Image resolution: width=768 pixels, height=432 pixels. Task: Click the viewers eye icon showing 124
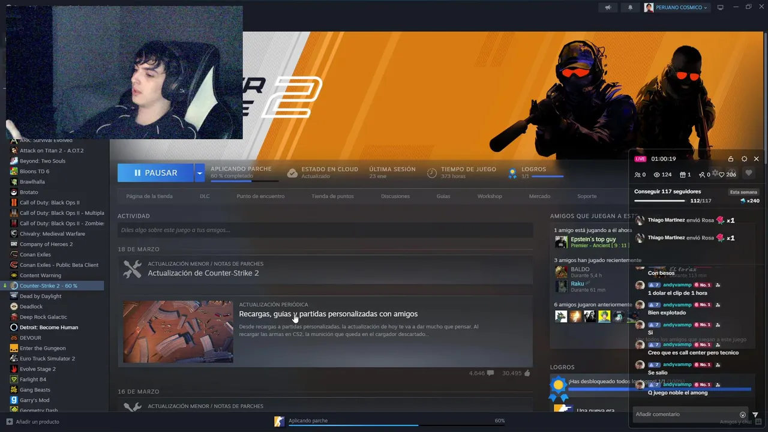(657, 175)
